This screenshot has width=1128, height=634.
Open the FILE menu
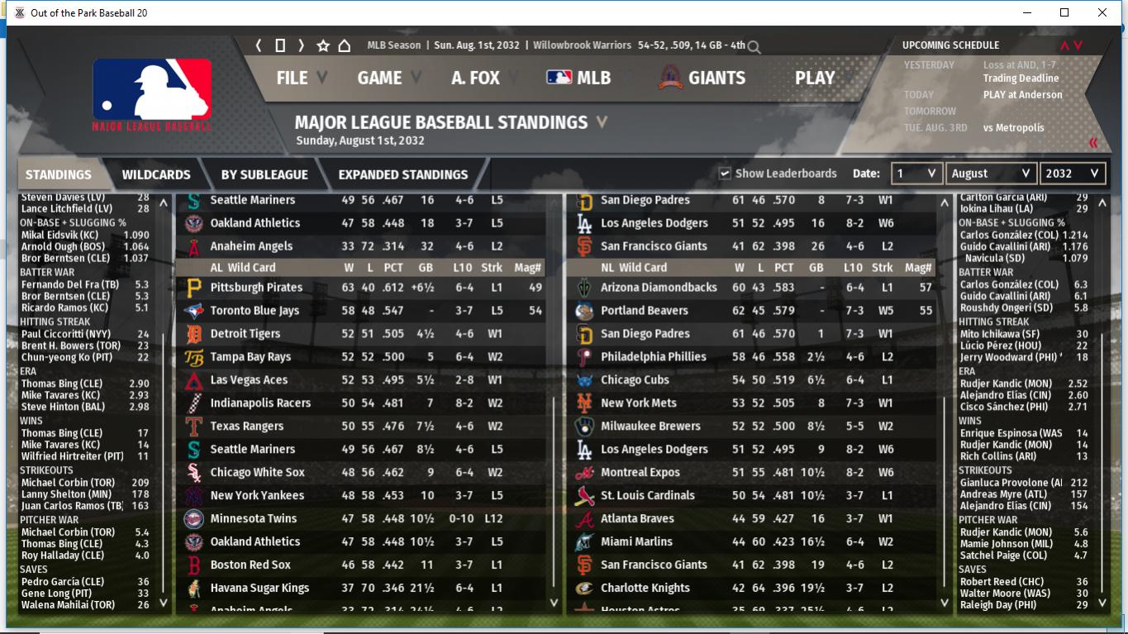301,78
